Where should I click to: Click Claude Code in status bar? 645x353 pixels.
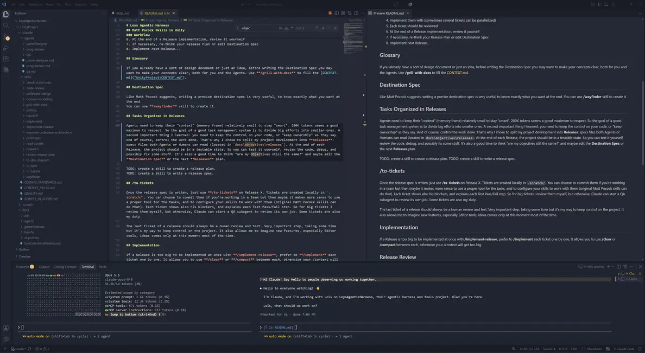coord(623,349)
